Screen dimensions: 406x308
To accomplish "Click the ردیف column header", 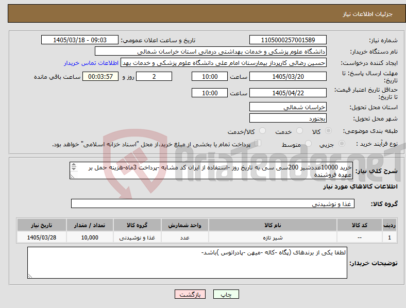I will 389,225.
